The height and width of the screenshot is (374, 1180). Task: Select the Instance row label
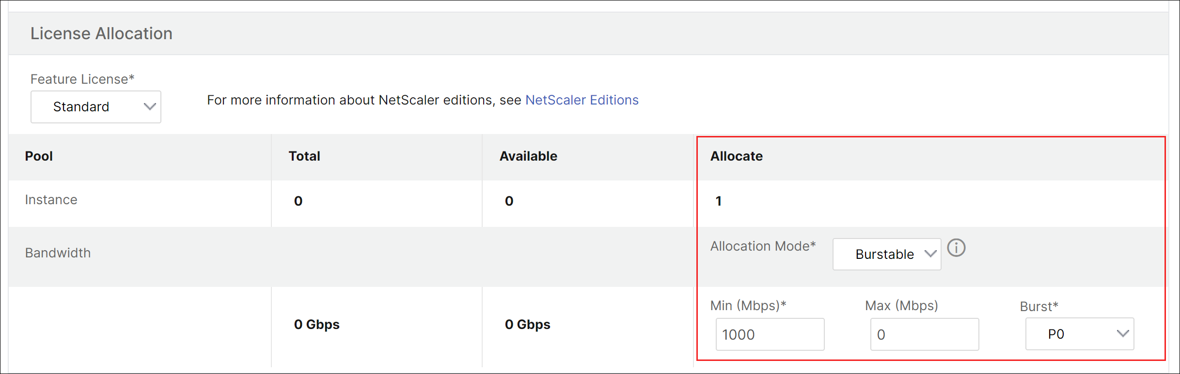pyautogui.click(x=51, y=200)
